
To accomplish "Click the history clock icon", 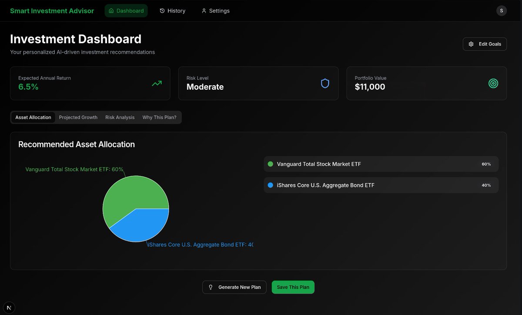I will [x=162, y=11].
